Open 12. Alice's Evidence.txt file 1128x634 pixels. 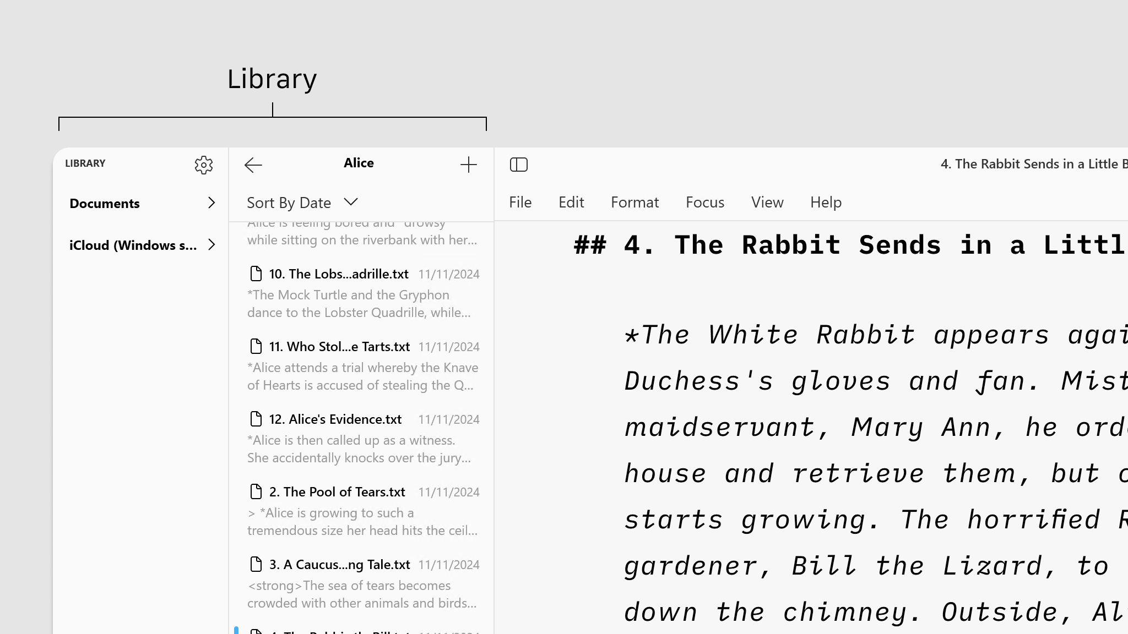tap(335, 419)
